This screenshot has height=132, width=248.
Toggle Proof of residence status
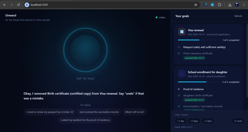click(x=179, y=89)
